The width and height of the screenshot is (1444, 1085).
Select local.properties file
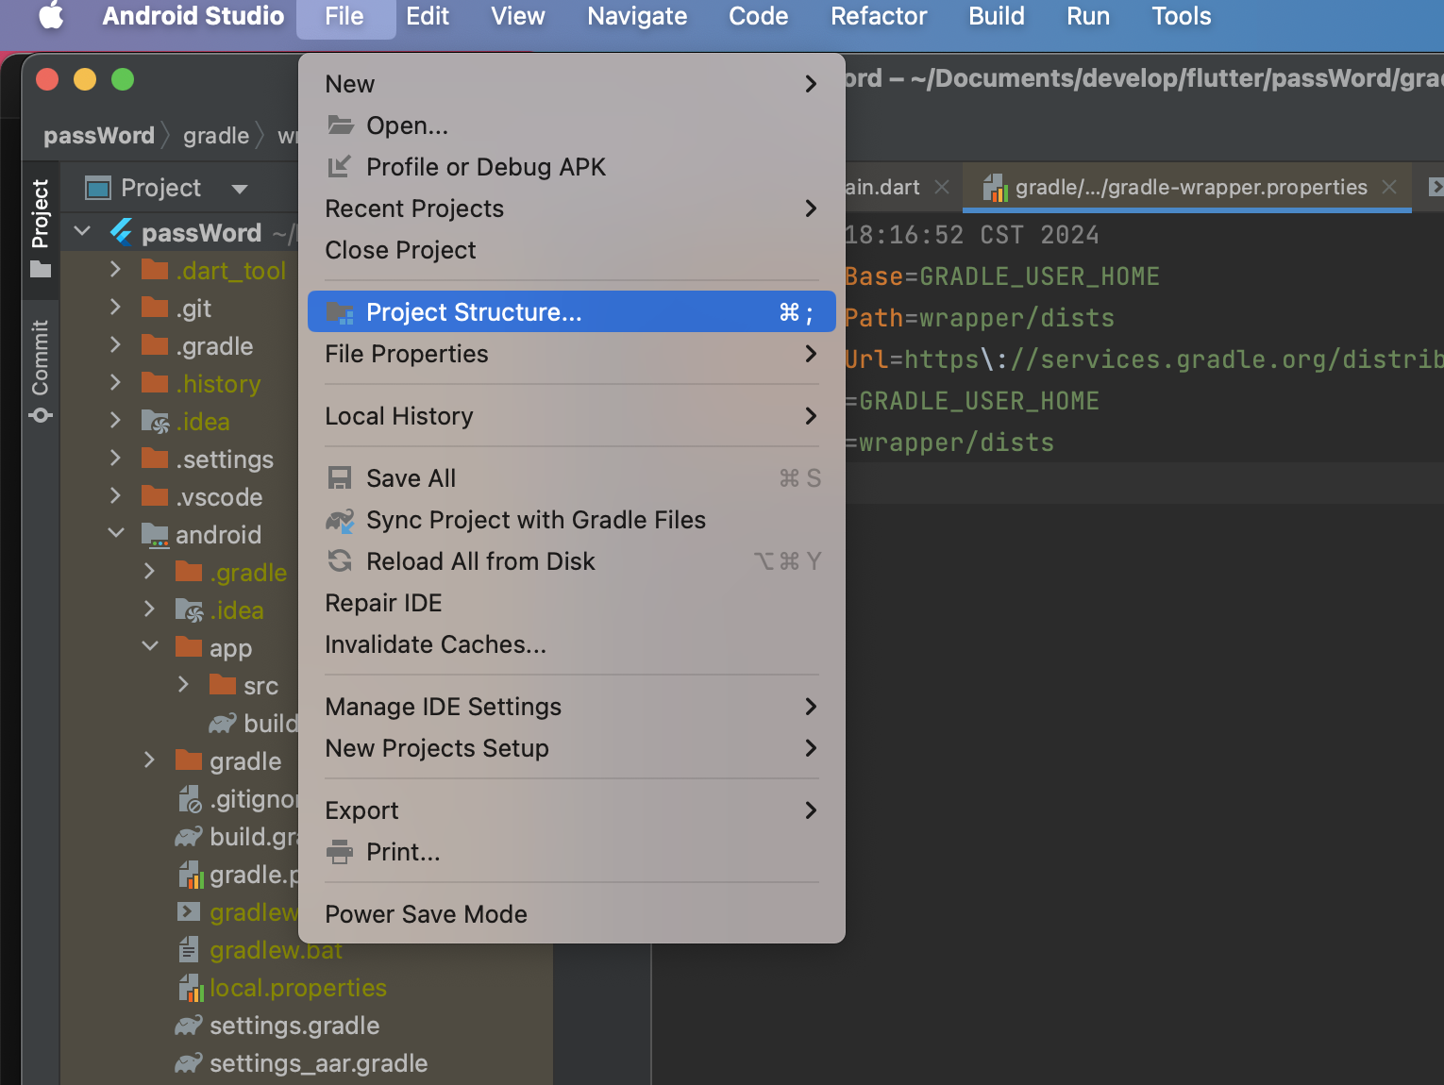(x=297, y=988)
